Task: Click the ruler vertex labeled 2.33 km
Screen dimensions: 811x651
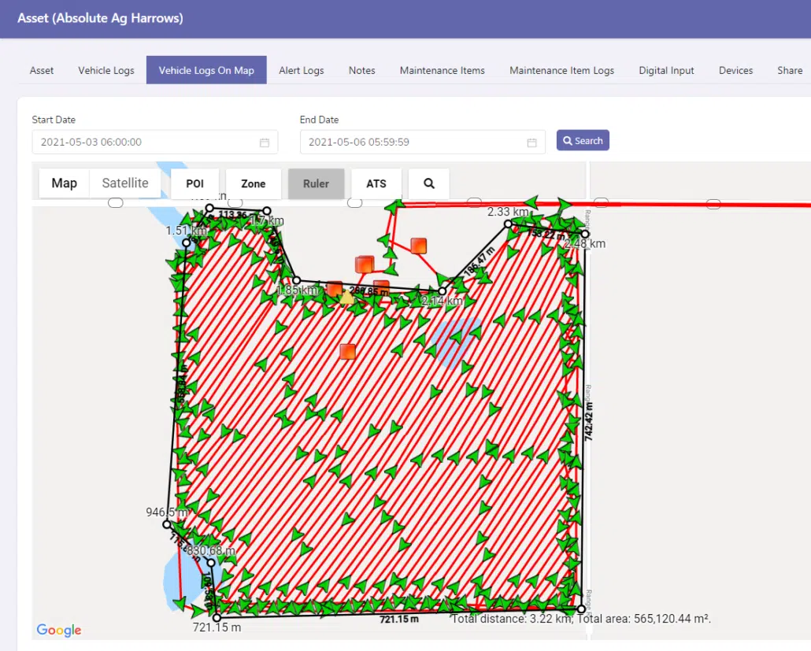Action: [x=509, y=224]
